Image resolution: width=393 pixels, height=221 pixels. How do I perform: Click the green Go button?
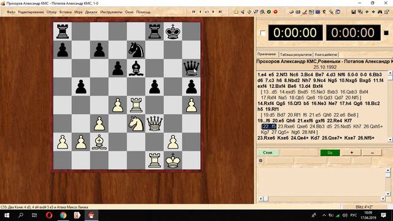[330, 153]
